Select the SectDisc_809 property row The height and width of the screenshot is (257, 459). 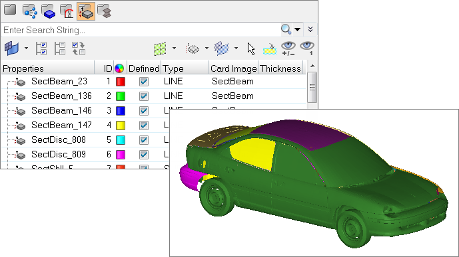click(85, 154)
